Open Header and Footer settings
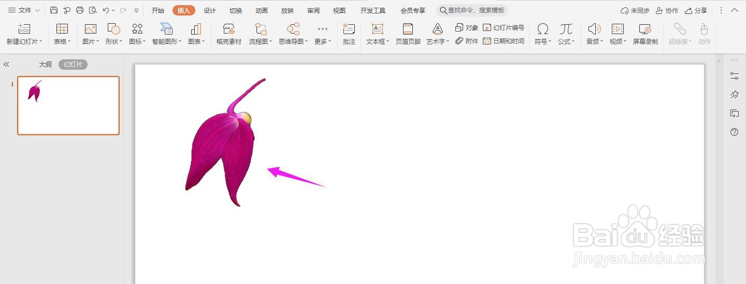 [x=408, y=34]
